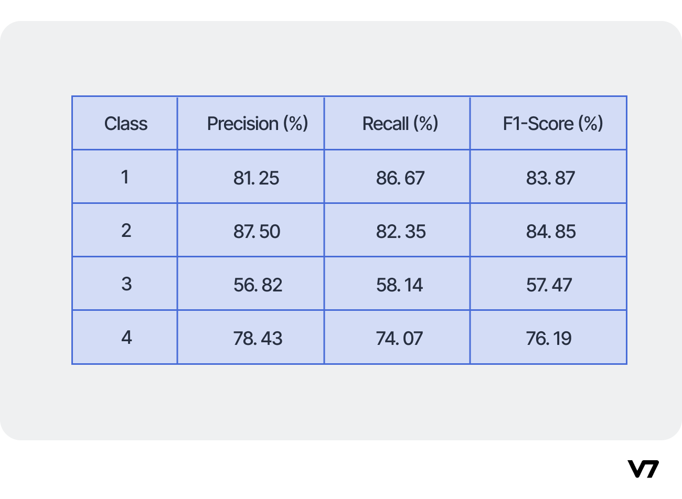The width and height of the screenshot is (682, 499).
Task: Click precision value 78.43
Action: click(258, 339)
